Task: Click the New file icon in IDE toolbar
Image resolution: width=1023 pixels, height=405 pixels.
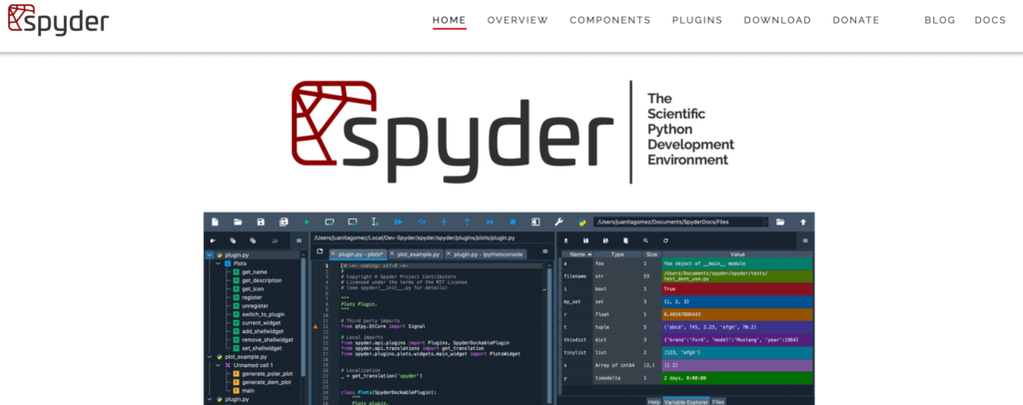Action: tap(215, 222)
